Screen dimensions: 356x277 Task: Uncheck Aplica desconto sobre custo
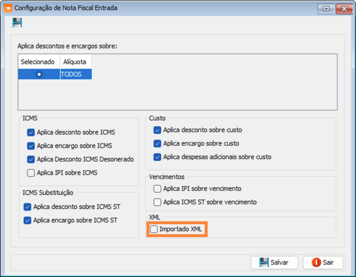point(157,130)
